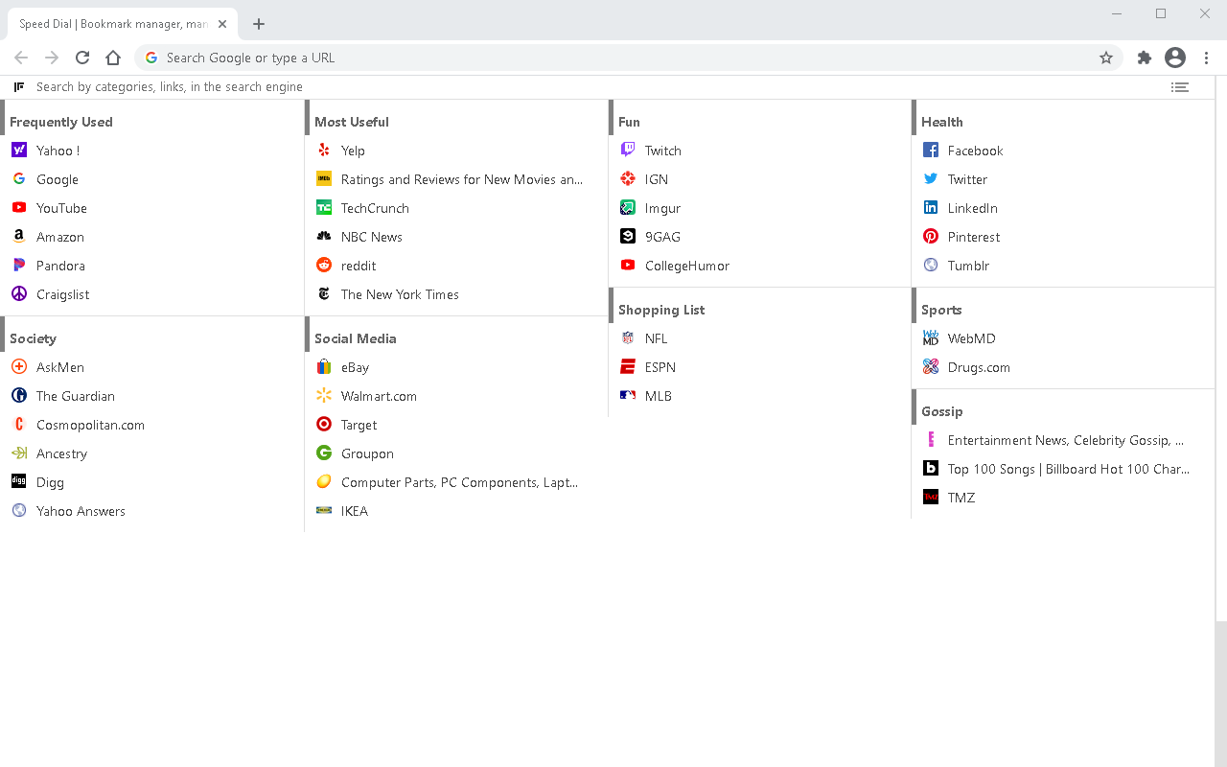Click the ESPN logo icon
1227x767 pixels.
(x=628, y=367)
